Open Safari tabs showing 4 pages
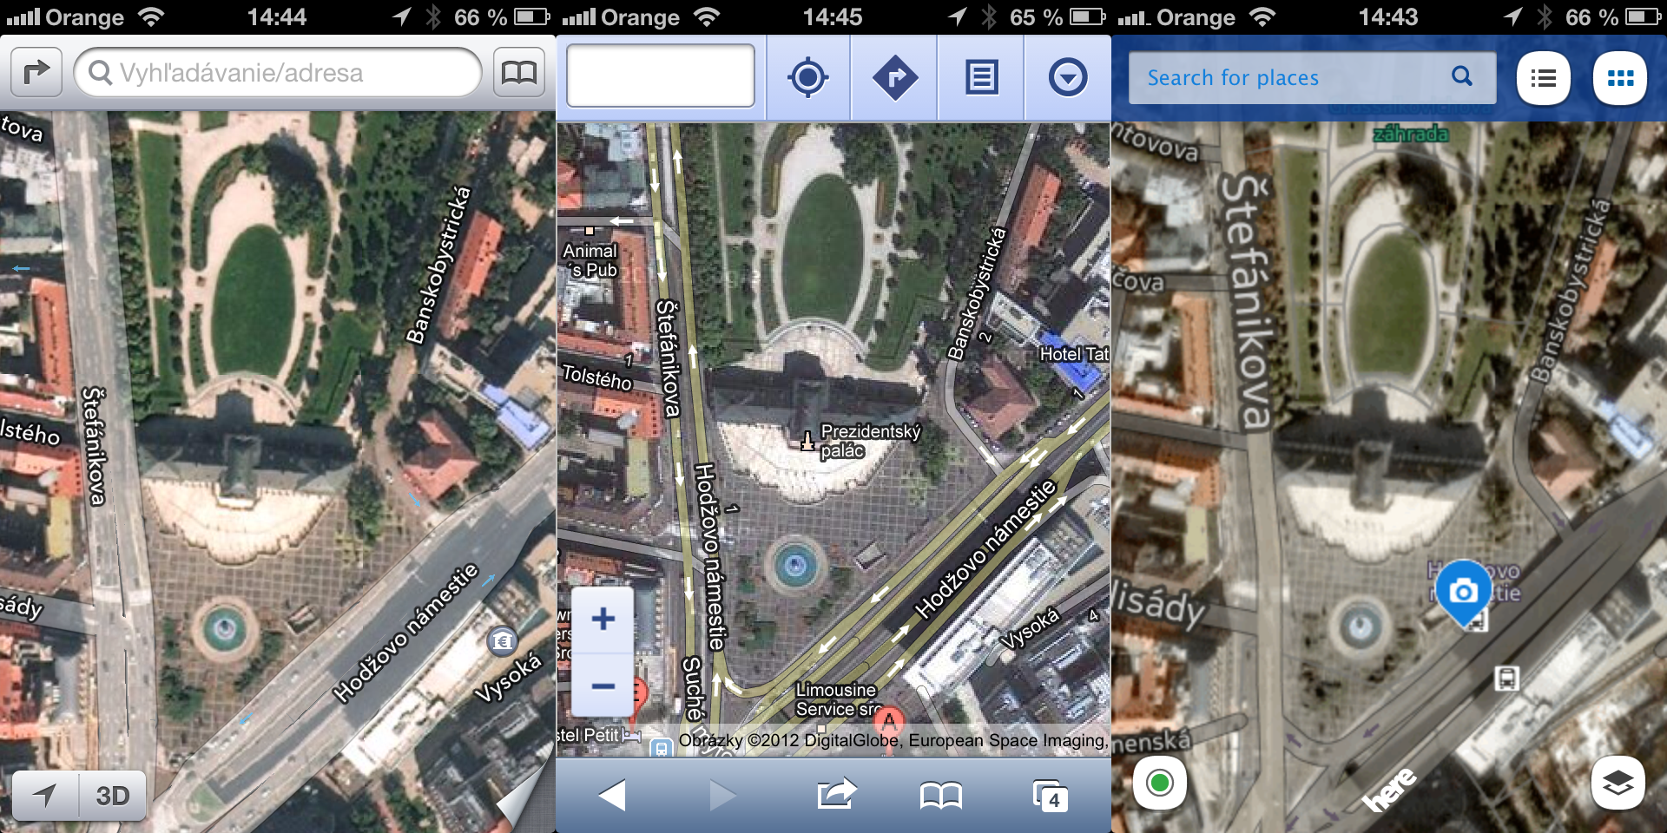Viewport: 1667px width, 833px height. [1050, 796]
